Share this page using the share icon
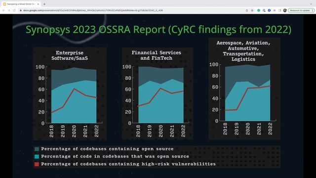The image size is (316, 178). (x=247, y=10)
